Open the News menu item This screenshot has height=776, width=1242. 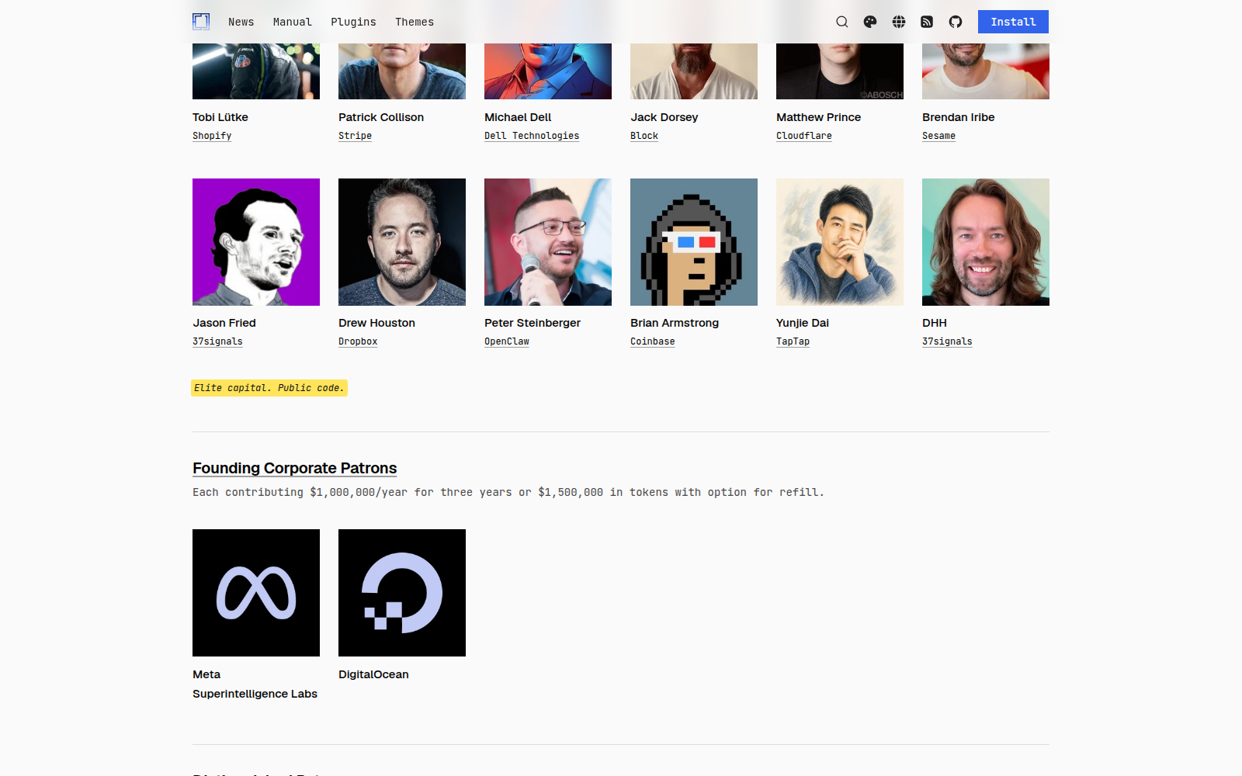click(x=241, y=22)
